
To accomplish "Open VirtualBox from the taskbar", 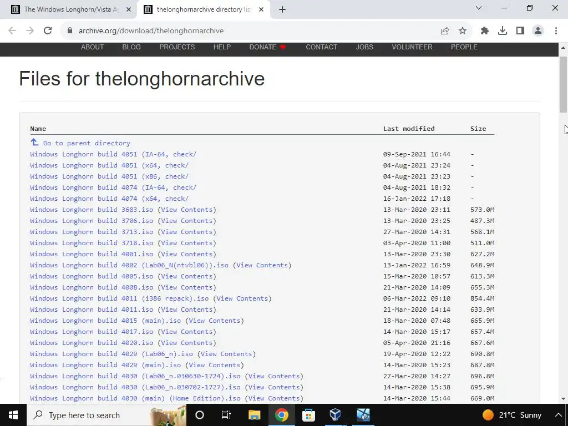I will click(x=336, y=415).
